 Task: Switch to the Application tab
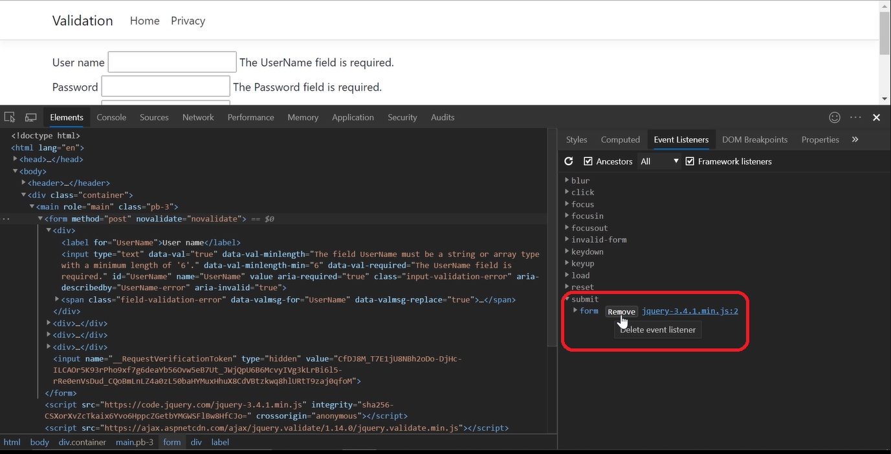tap(353, 117)
